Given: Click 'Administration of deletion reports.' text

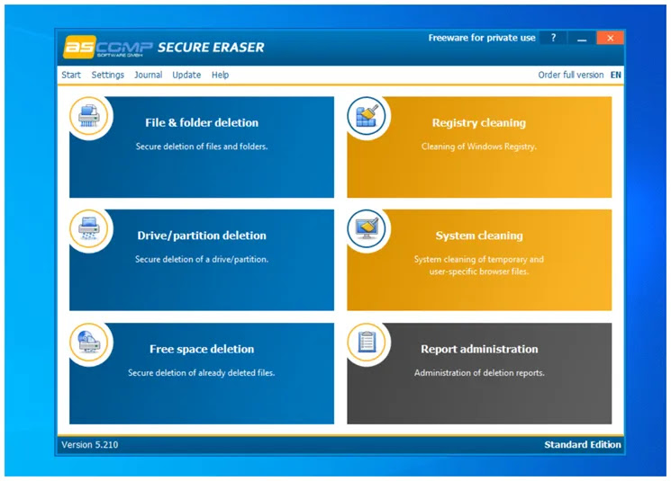Looking at the screenshot, I should (x=479, y=373).
